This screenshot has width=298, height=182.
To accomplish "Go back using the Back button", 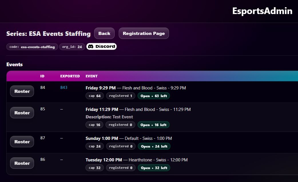I will 104,34.
